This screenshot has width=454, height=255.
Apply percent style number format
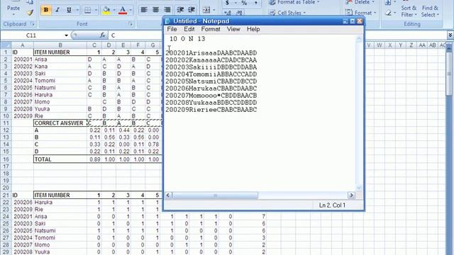pyautogui.click(x=244, y=3)
